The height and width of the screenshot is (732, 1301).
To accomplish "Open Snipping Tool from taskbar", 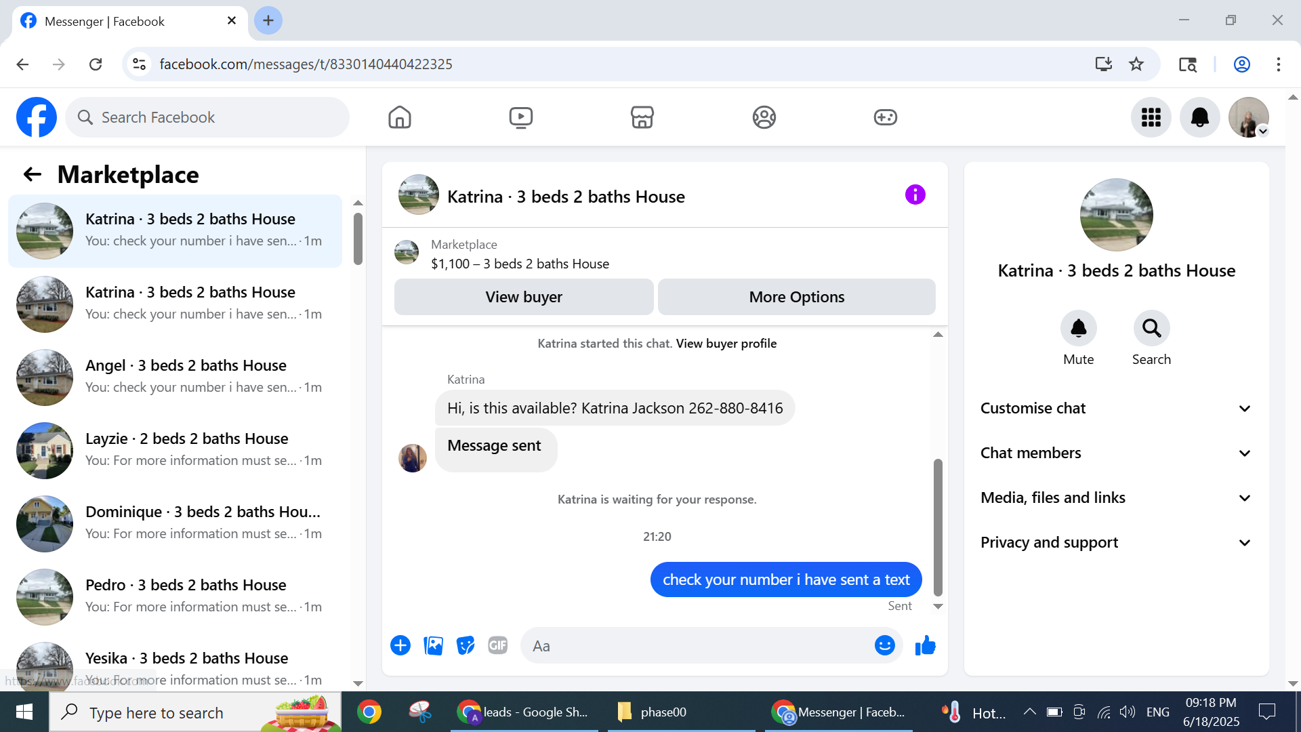I will pyautogui.click(x=420, y=712).
